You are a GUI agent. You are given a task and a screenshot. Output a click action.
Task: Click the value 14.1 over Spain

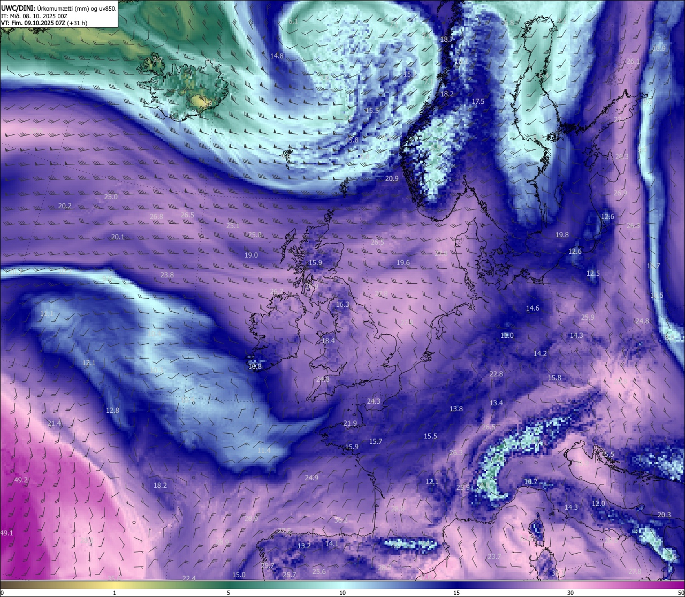pos(332,543)
